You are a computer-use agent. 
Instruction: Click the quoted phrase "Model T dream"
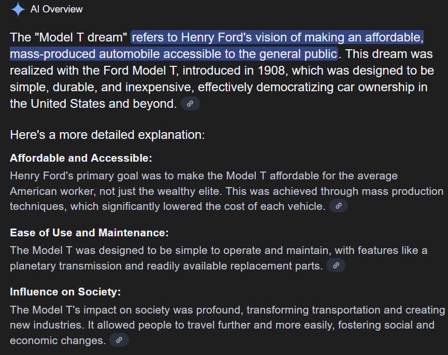81,37
